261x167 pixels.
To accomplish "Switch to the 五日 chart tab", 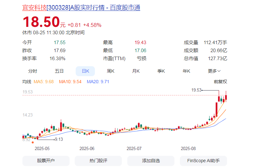I will [x=59, y=71].
